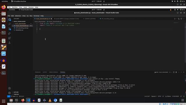Viewport: 186px width, 105px height.
Task: Open the Source Control view
Action: [x=10, y=29]
